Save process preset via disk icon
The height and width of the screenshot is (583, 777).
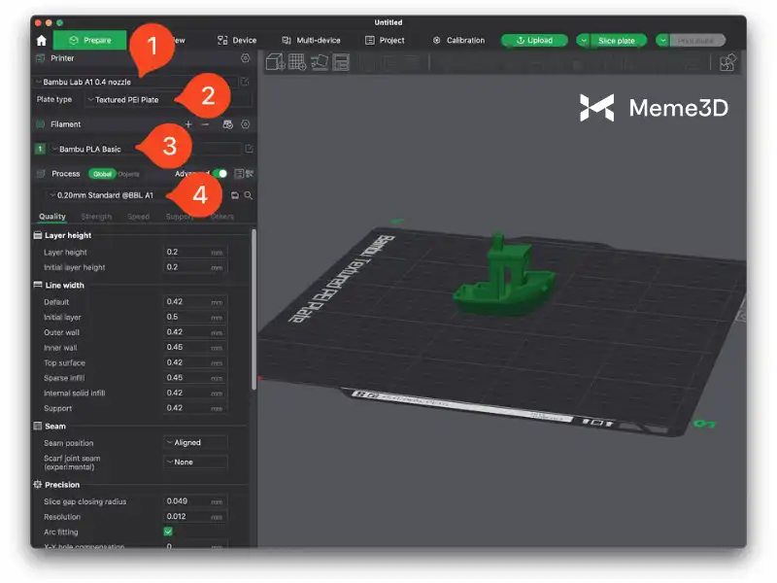pos(235,195)
